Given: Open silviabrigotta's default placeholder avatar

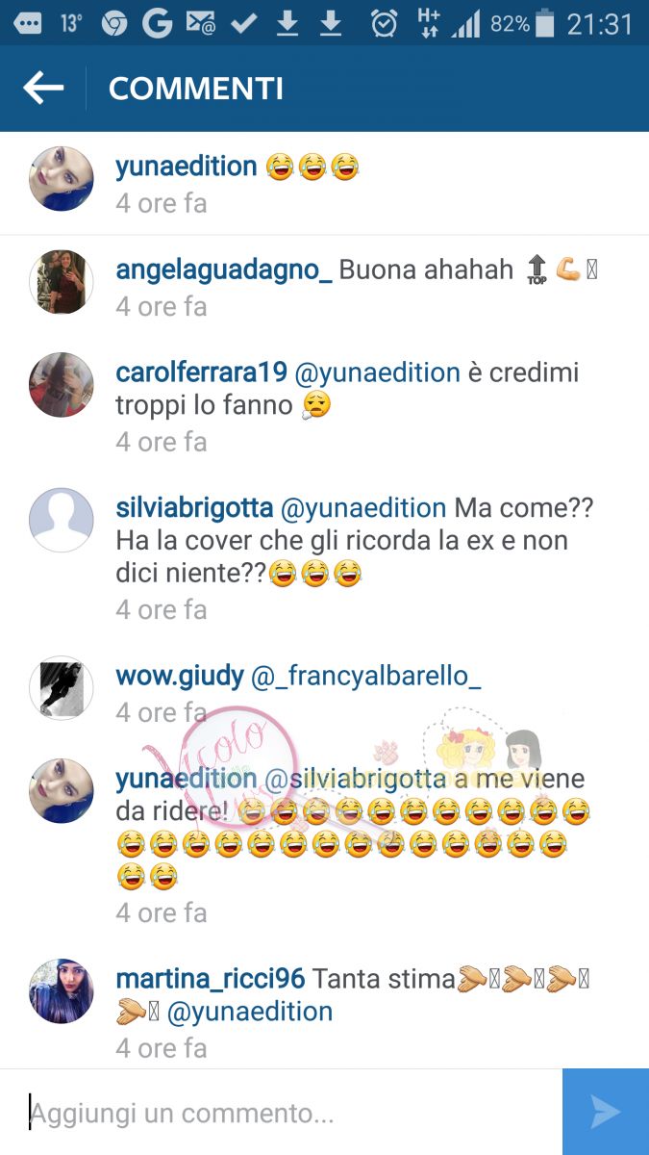Looking at the screenshot, I should (x=62, y=520).
